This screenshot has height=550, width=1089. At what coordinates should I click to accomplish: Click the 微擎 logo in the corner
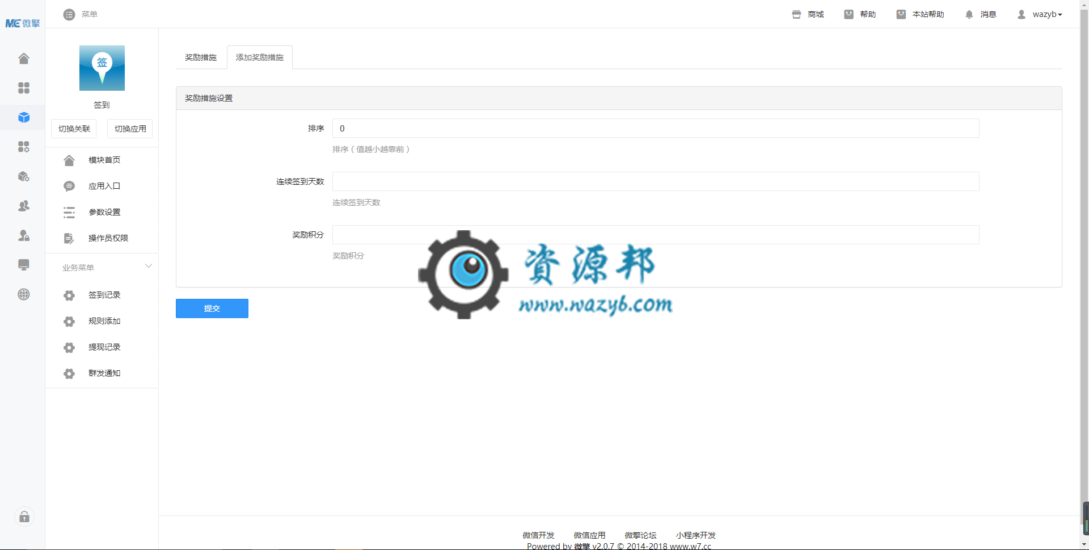23,23
